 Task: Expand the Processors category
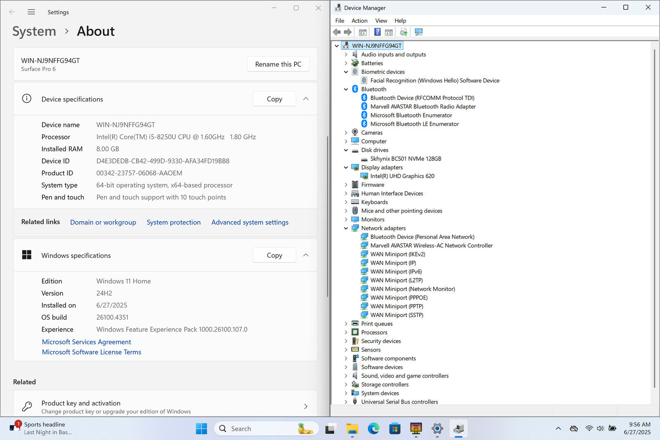(x=346, y=332)
